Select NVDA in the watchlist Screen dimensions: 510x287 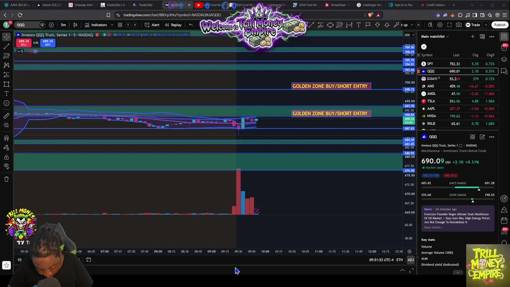point(458,116)
